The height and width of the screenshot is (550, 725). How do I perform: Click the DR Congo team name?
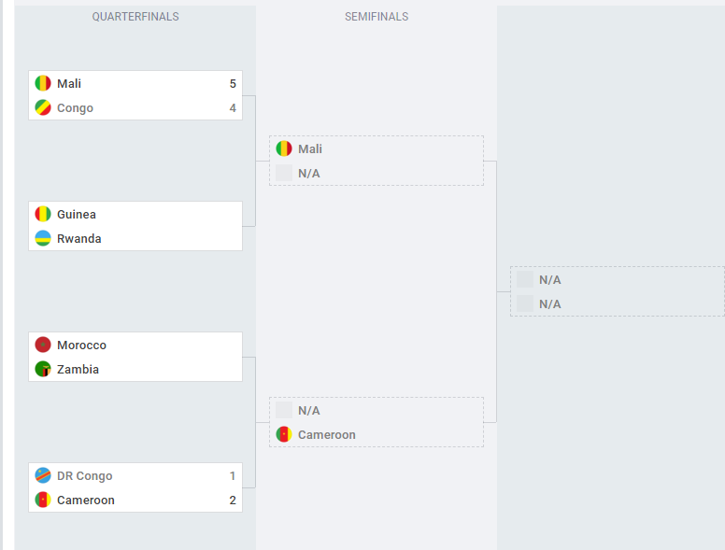click(x=85, y=476)
